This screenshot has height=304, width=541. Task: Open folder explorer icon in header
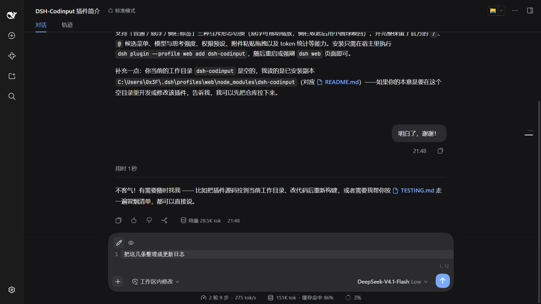point(493,11)
